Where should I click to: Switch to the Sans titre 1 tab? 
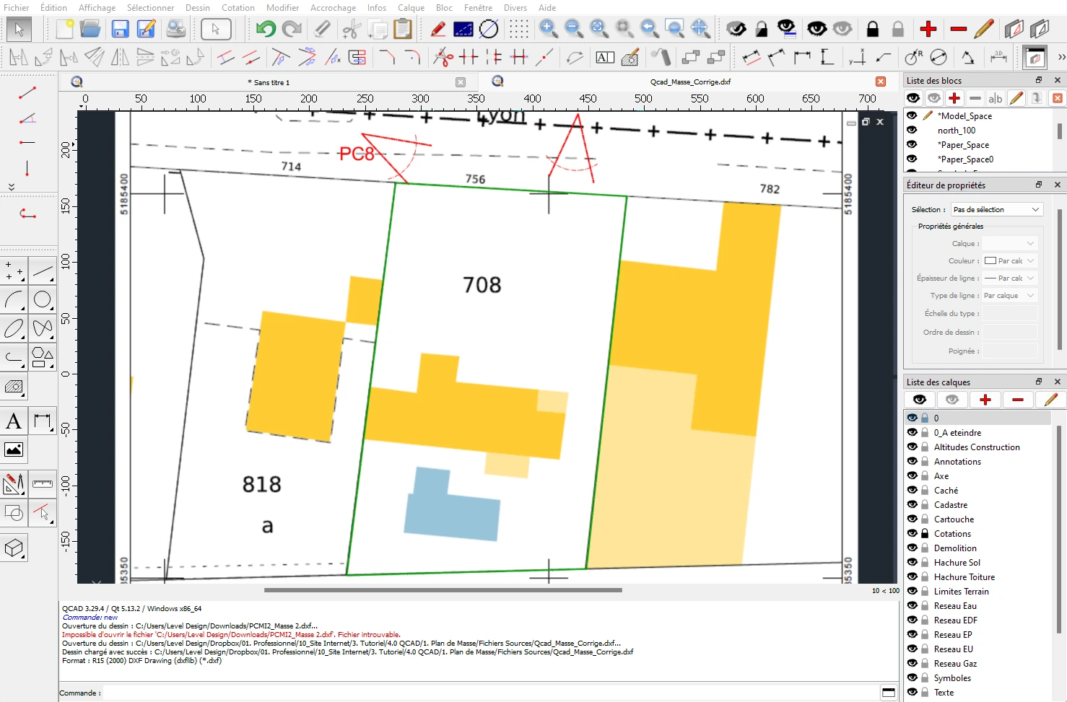(269, 82)
